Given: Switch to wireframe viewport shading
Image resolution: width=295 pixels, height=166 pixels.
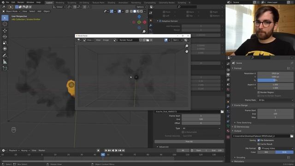Looking at the screenshot, I should click(x=131, y=11).
